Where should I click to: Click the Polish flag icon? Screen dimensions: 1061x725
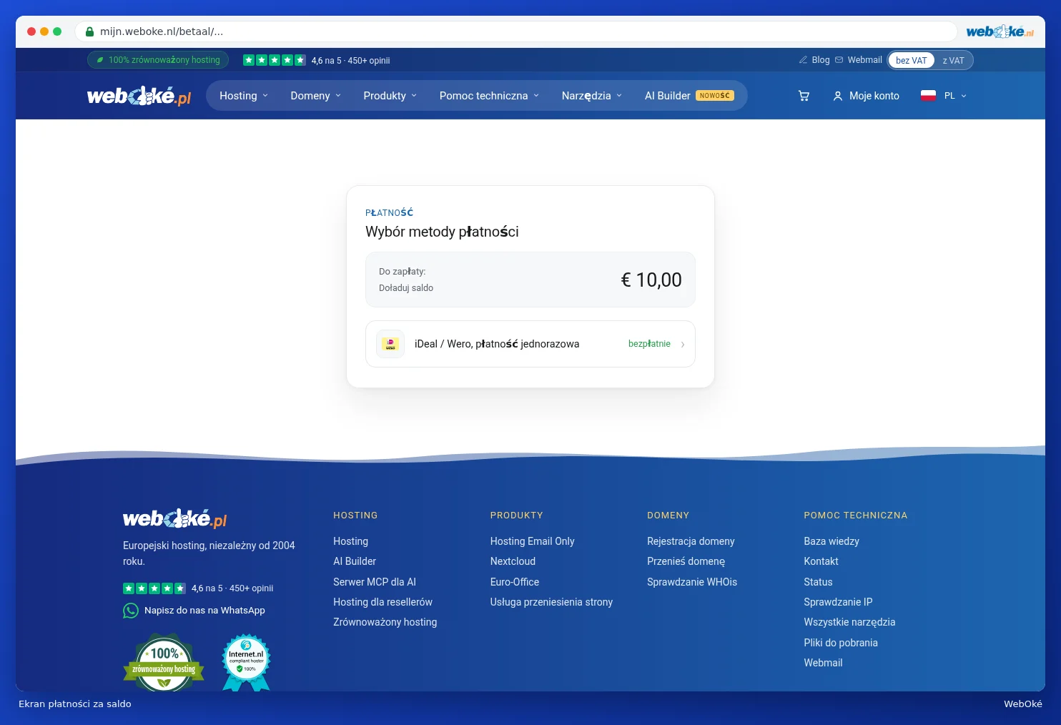(928, 96)
